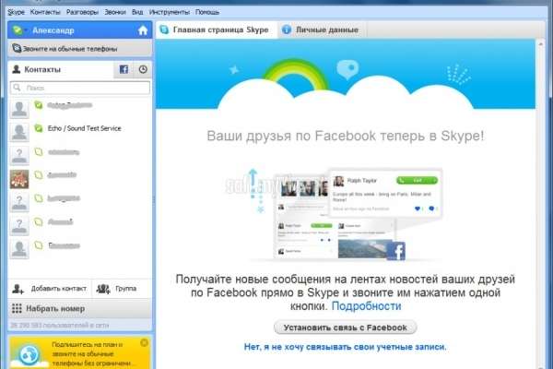Image resolution: width=553 pixels, height=369 pixels.
Task: Click the yellow Подпишитесь на план promo text
Action: pyautogui.click(x=91, y=354)
